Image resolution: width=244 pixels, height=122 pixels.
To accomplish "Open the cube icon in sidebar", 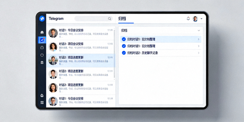I will coord(42,63).
